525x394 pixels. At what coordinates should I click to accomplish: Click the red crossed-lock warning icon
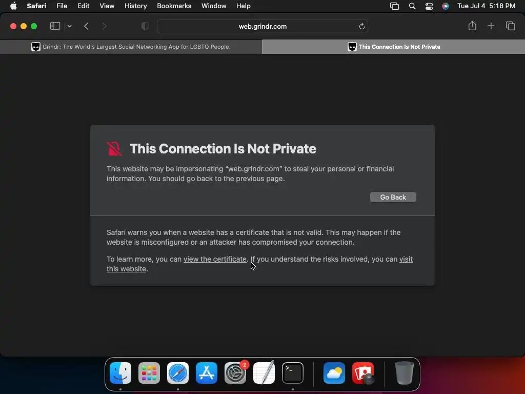114,148
